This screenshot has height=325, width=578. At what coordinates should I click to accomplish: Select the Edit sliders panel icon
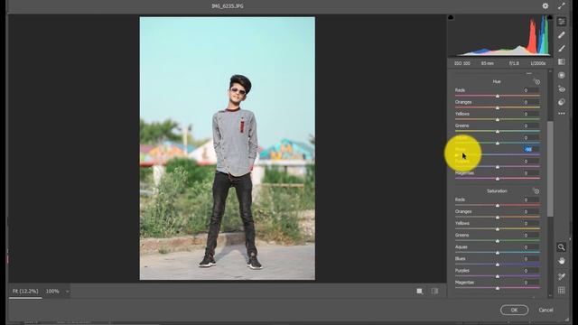562,22
